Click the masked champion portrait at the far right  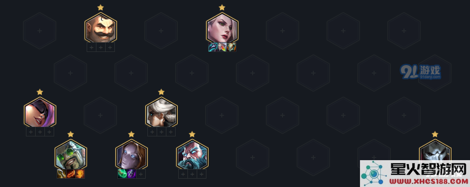pos(435,151)
